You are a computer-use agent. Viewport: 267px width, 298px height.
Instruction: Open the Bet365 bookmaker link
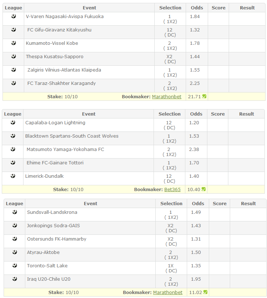pyautogui.click(x=172, y=190)
